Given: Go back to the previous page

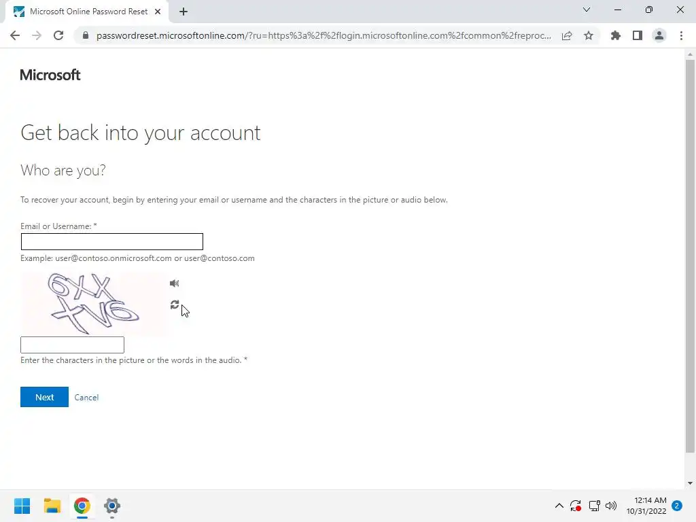Looking at the screenshot, I should click(x=15, y=35).
